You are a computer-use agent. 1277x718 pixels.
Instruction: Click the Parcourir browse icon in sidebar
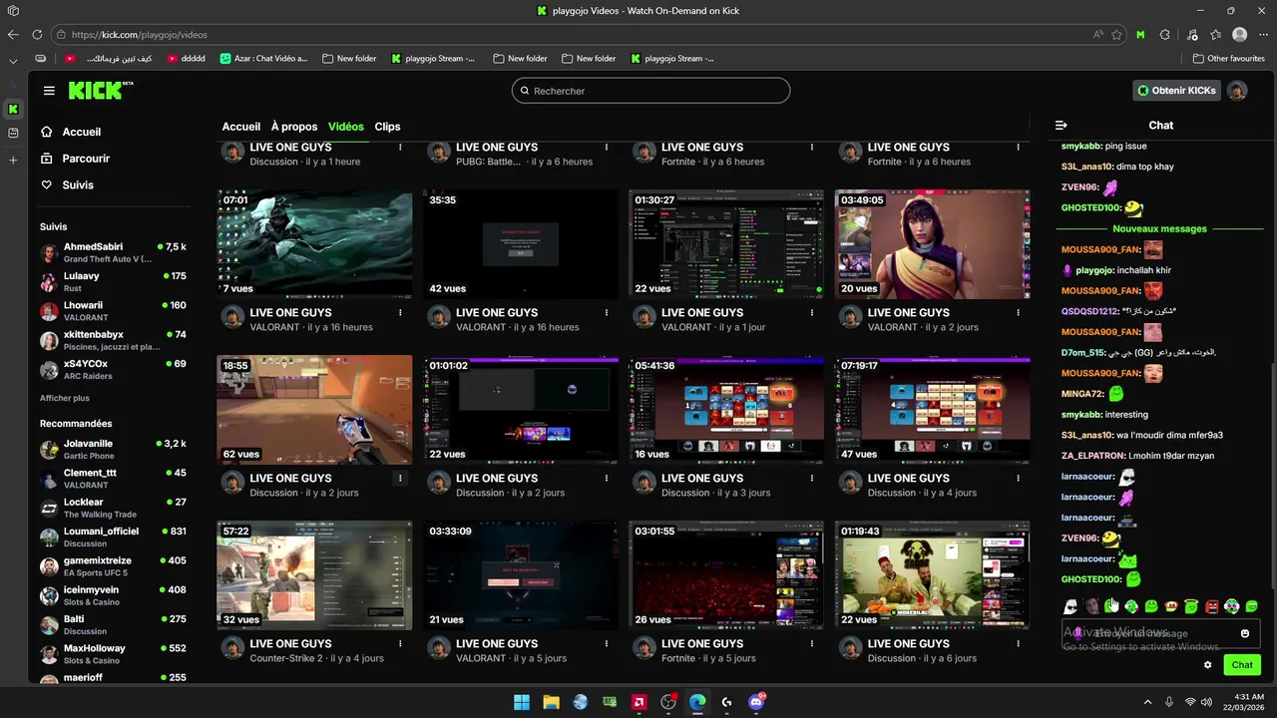tap(46, 159)
